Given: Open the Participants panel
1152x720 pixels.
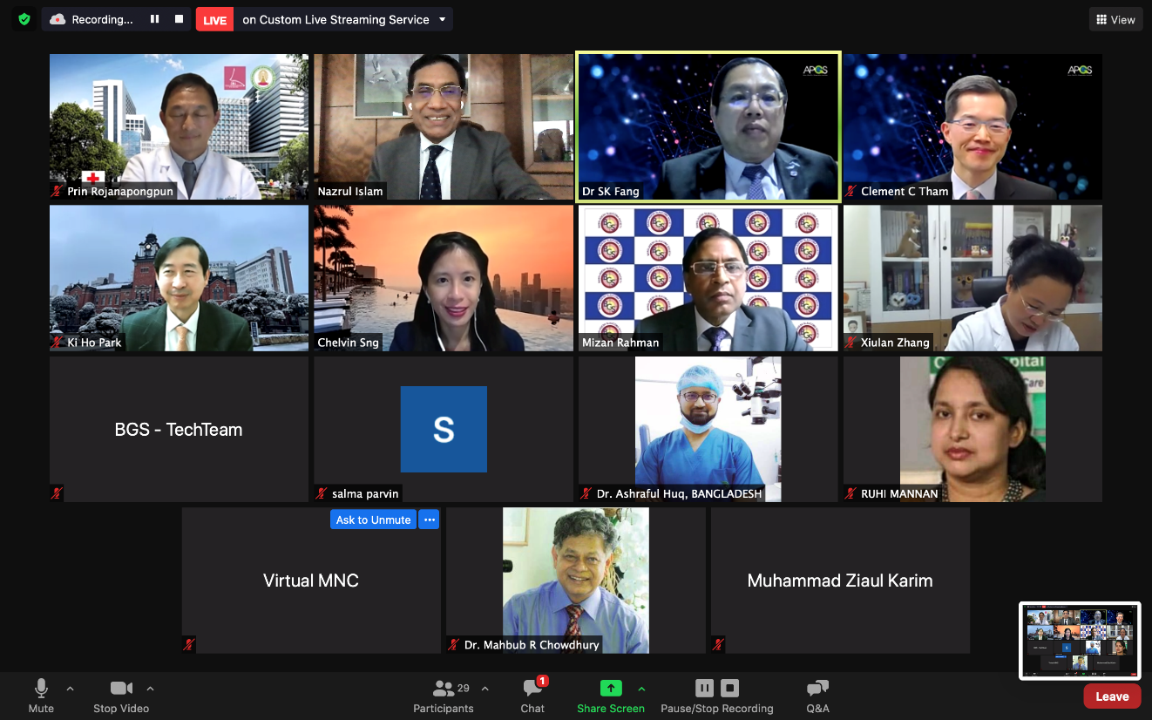Looking at the screenshot, I should tap(444, 696).
